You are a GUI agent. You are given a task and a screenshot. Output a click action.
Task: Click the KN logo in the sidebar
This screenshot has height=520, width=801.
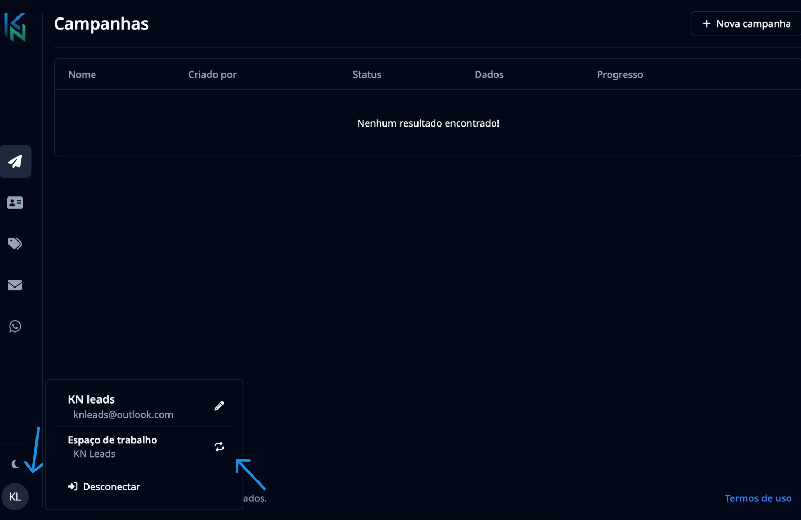[x=15, y=27]
